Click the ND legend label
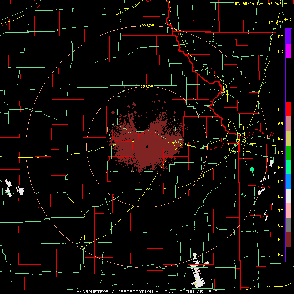294x294 pixels. coord(280,254)
